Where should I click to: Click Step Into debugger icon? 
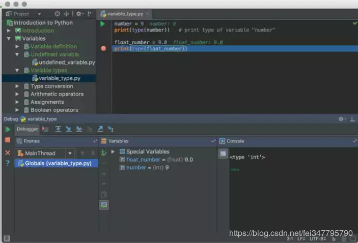point(68,129)
